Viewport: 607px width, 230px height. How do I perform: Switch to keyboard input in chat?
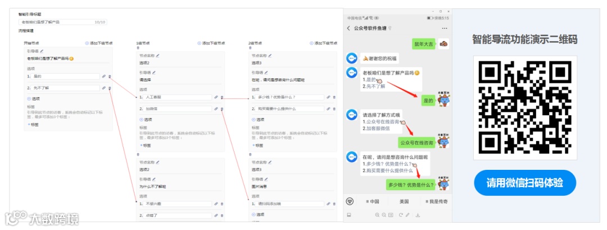click(350, 201)
